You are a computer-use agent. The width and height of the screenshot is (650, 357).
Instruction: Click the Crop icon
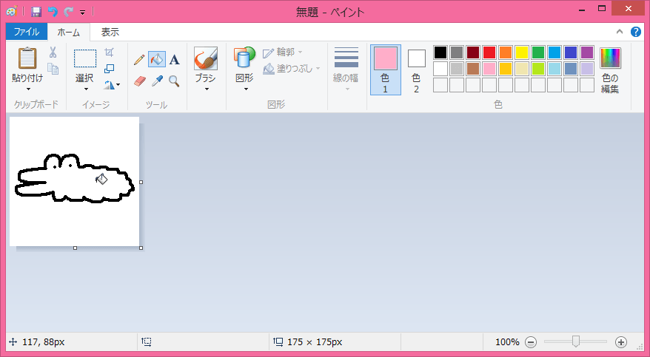tap(109, 52)
